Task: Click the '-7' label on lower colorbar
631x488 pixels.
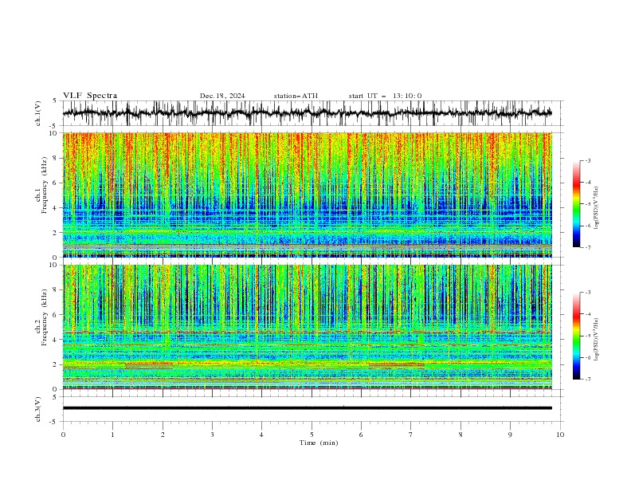Action: coord(588,379)
